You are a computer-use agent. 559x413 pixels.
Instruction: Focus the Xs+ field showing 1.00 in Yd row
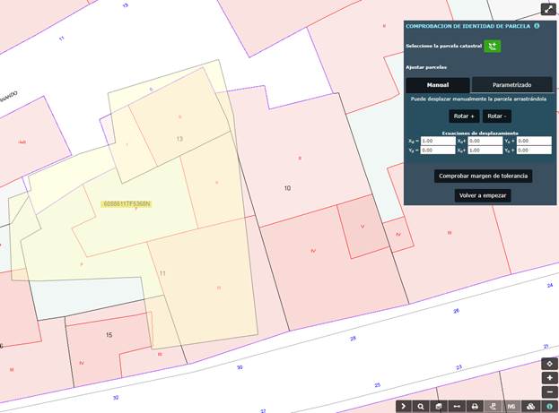pos(485,151)
